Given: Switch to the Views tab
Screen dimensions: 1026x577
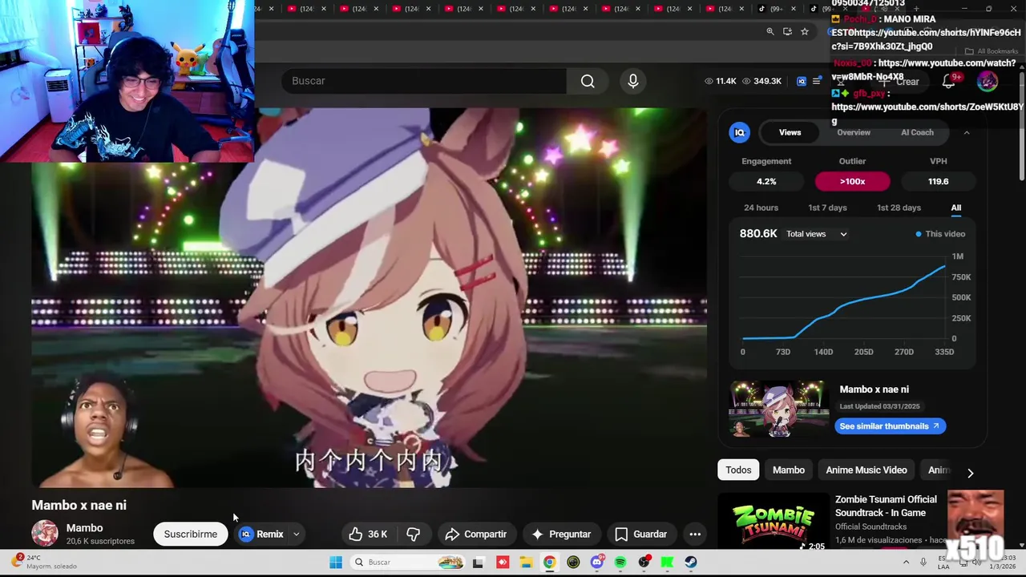Looking at the screenshot, I should pyautogui.click(x=790, y=132).
